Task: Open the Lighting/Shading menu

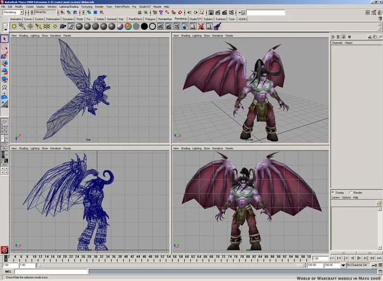Action: [x=69, y=7]
